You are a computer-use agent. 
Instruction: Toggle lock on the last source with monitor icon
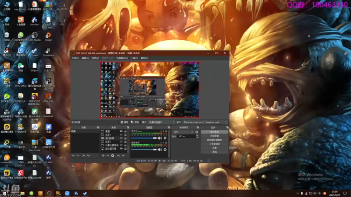click(x=125, y=148)
